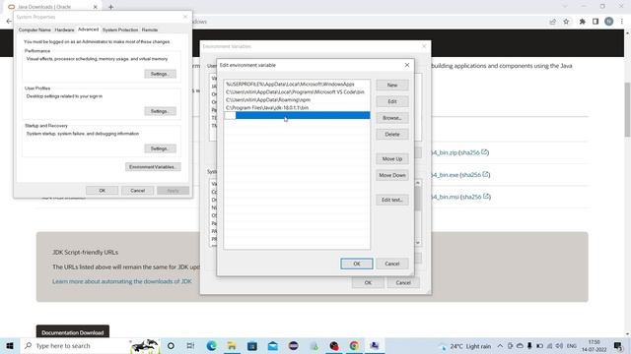Screen dimensions: 631x354
Task: Open external link icon next to bin.exe sha256
Action: [x=486, y=174]
